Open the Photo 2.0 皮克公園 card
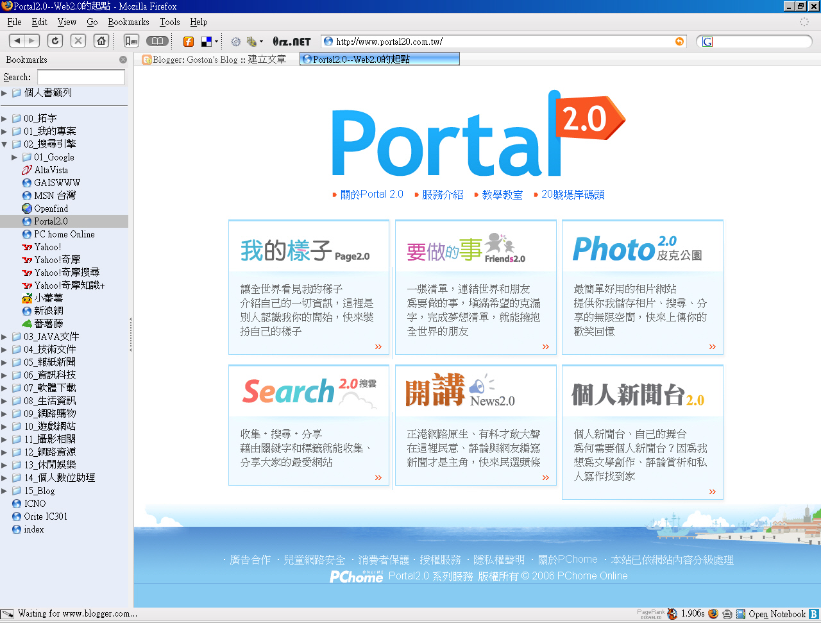The height and width of the screenshot is (623, 821). click(x=643, y=287)
